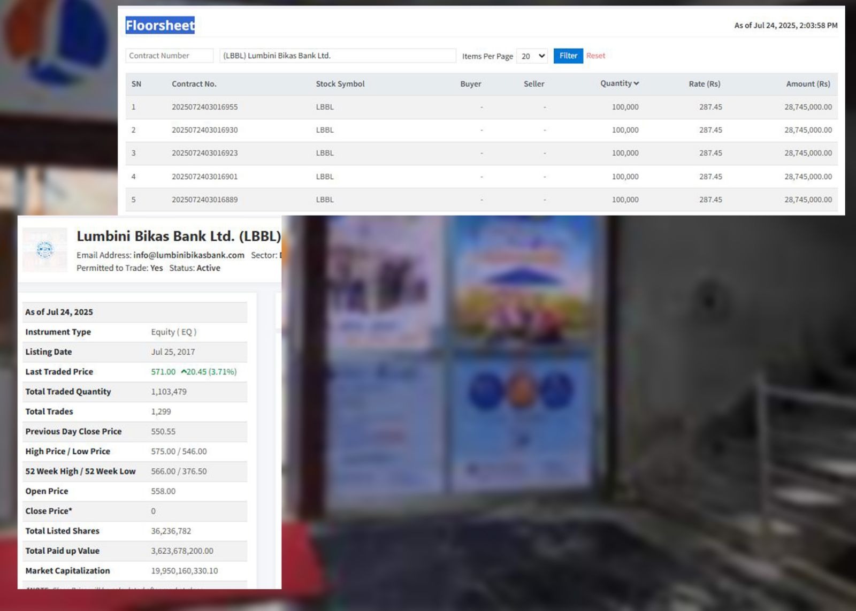The height and width of the screenshot is (611, 856).
Task: Click the Last Traded Price value 571.00
Action: point(163,372)
